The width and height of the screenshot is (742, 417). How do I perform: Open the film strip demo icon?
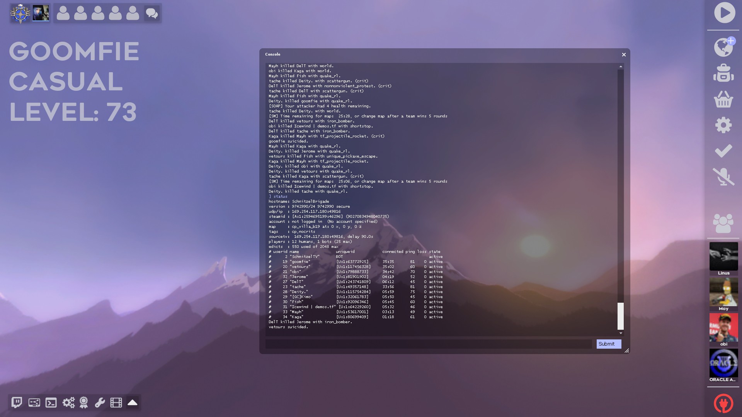point(116,403)
